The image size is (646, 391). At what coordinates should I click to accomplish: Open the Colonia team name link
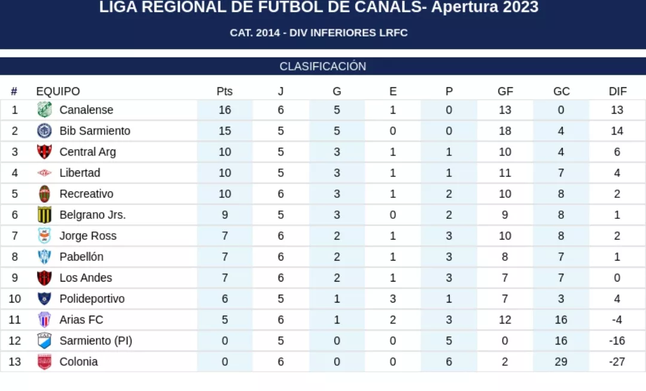(78, 362)
